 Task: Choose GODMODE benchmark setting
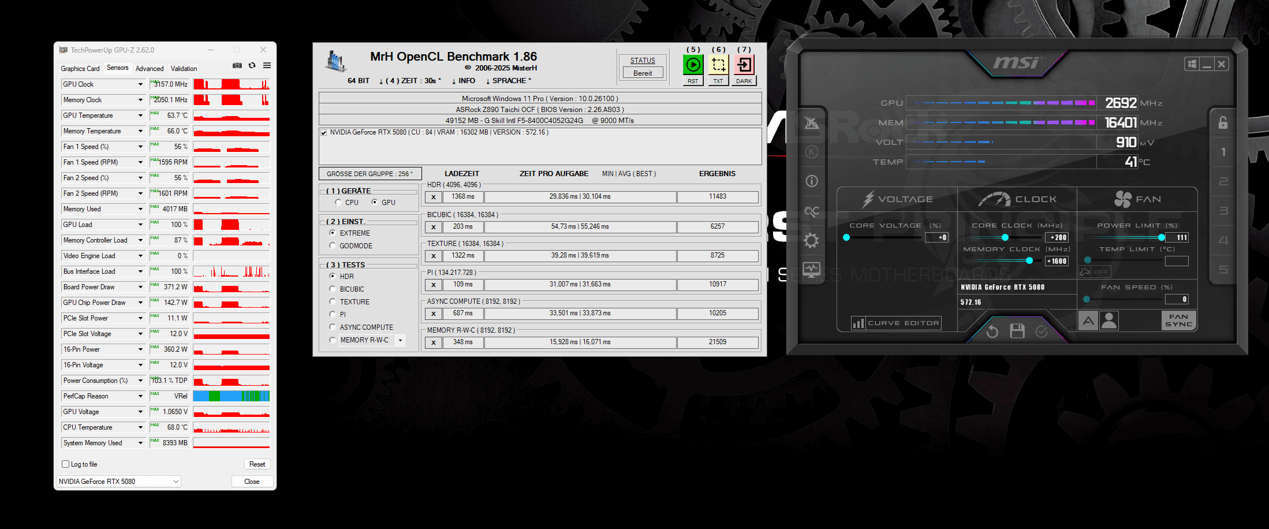coord(333,246)
